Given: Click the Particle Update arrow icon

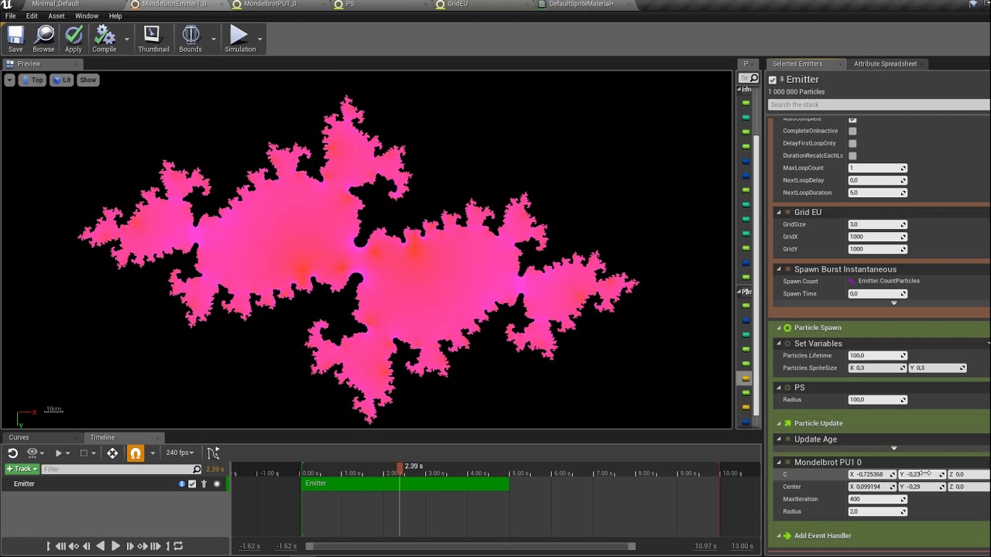Looking at the screenshot, I should point(787,423).
